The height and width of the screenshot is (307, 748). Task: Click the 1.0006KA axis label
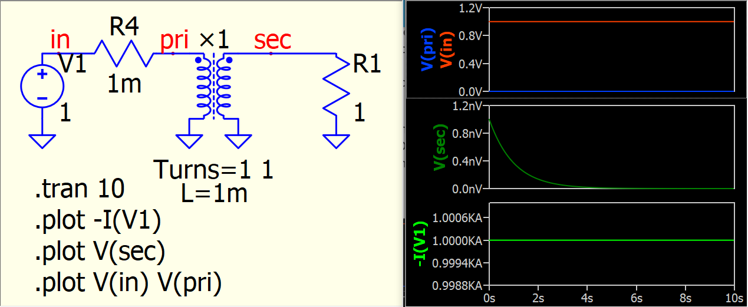coord(458,218)
